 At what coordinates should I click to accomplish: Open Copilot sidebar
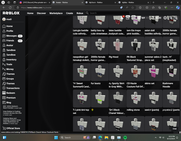click(178, 8)
